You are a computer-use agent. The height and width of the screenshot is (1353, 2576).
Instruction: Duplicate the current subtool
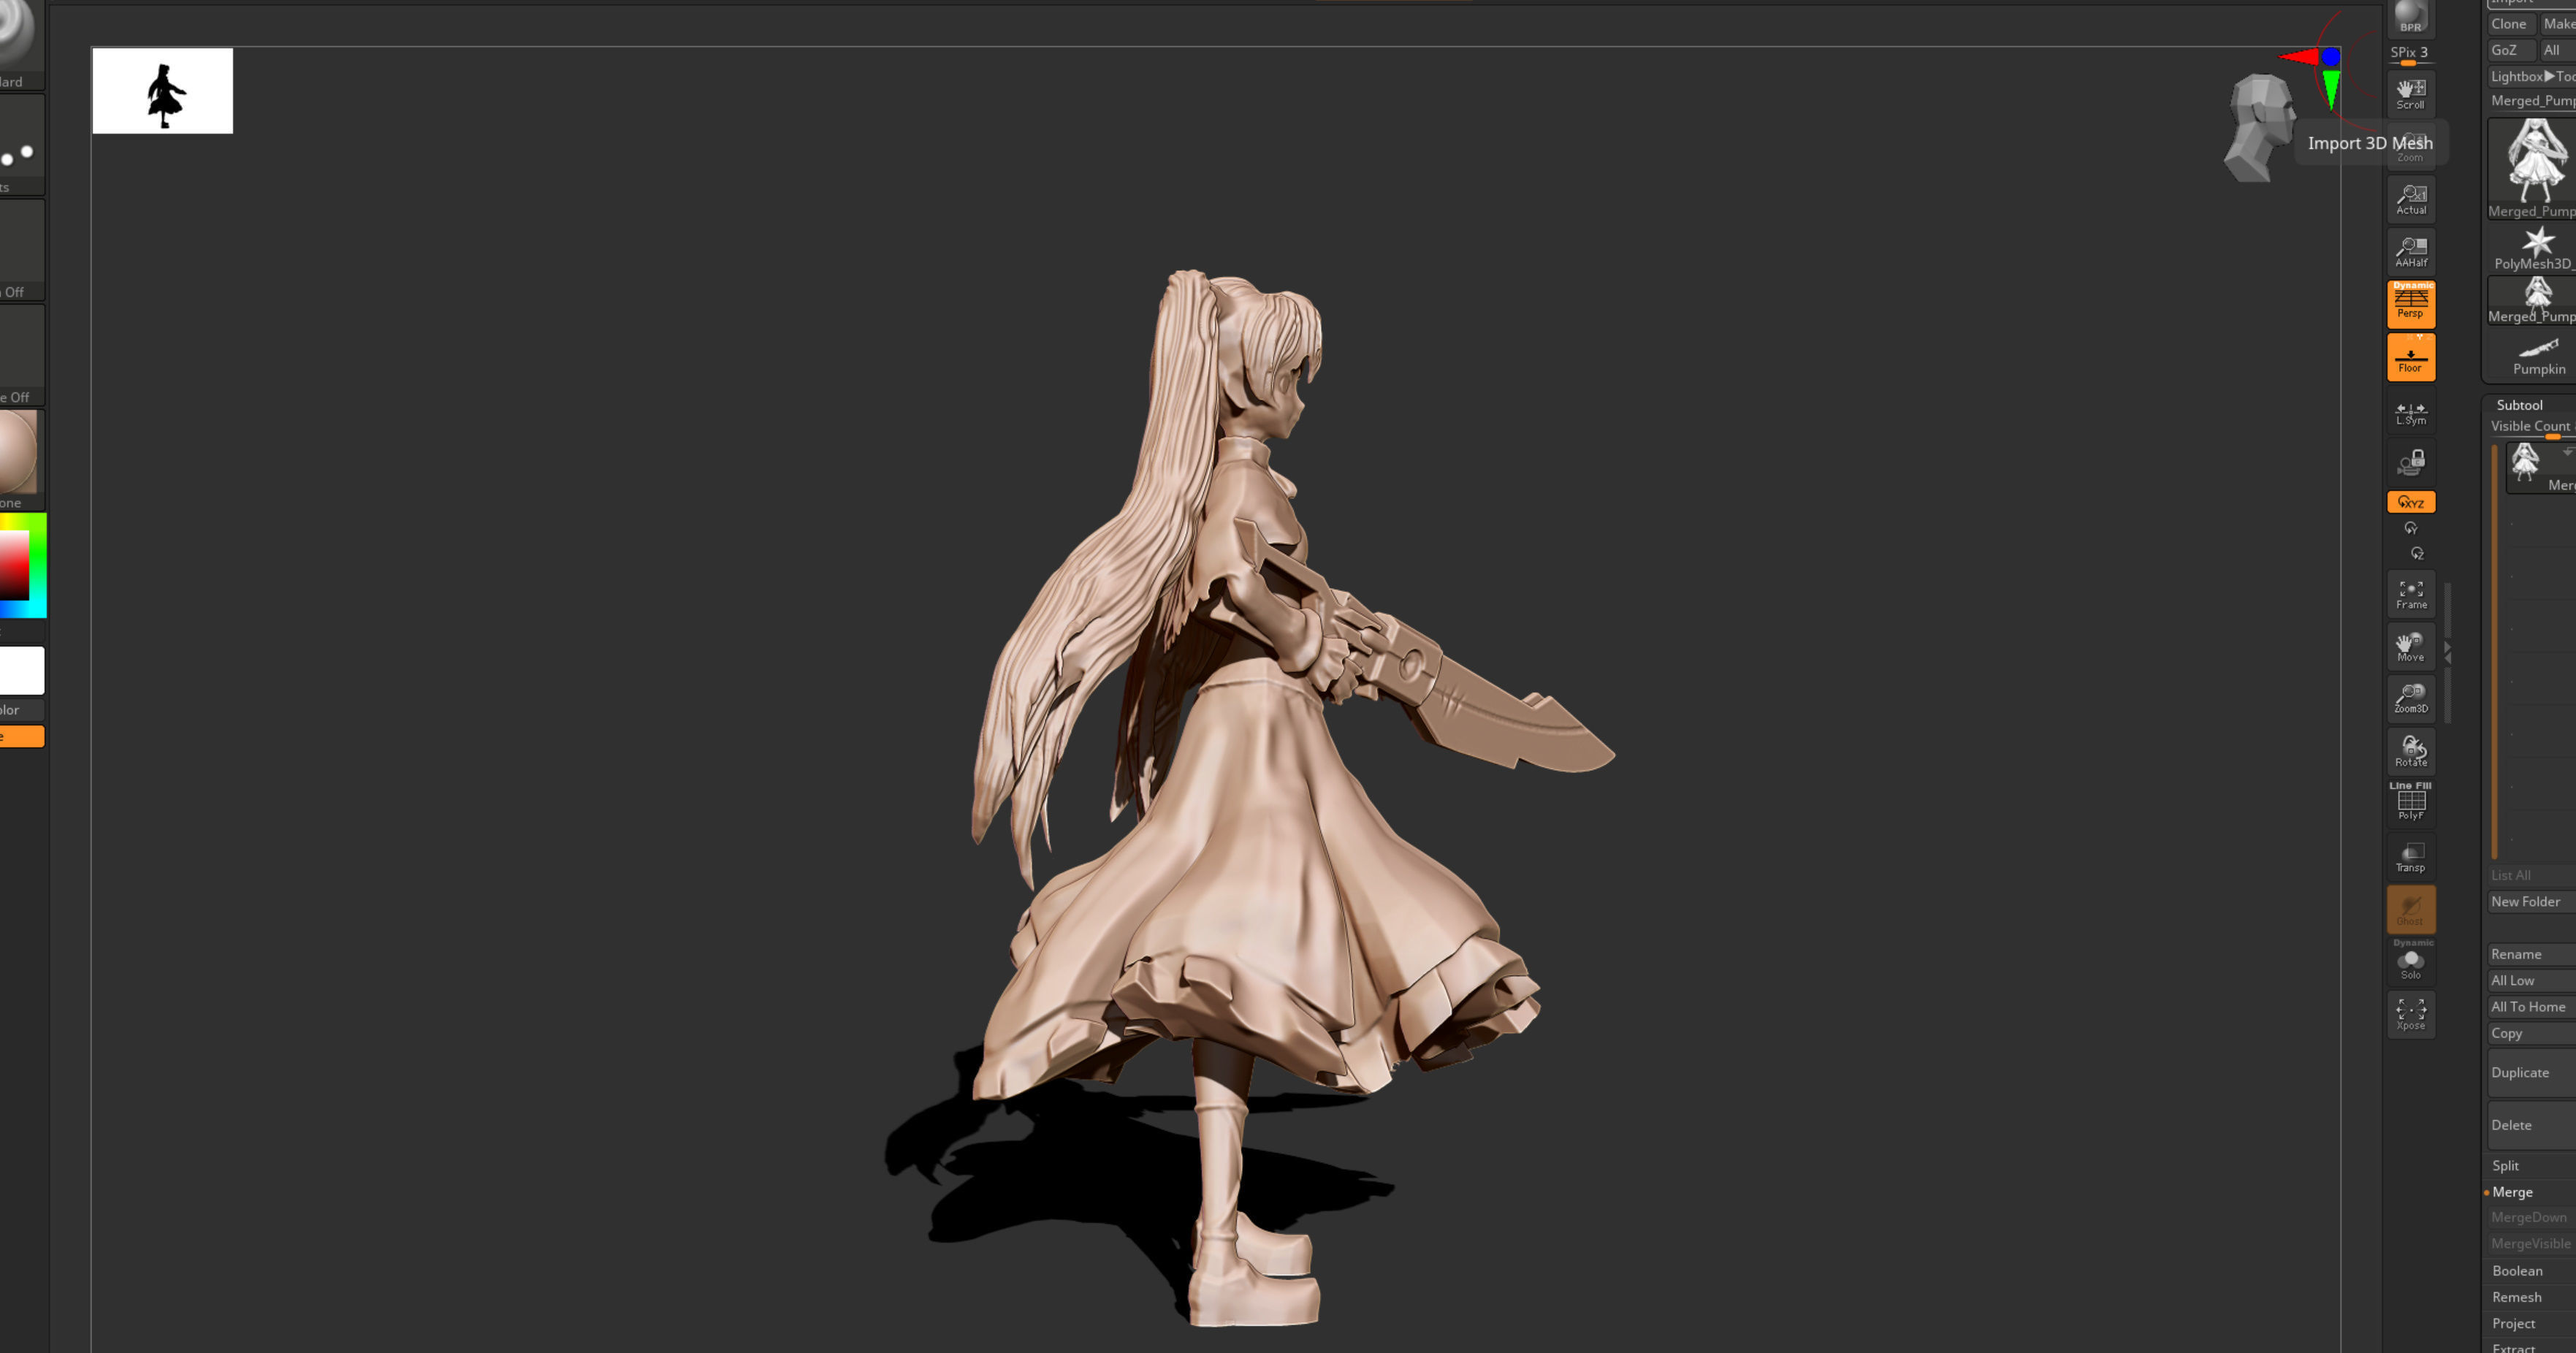2531,1072
